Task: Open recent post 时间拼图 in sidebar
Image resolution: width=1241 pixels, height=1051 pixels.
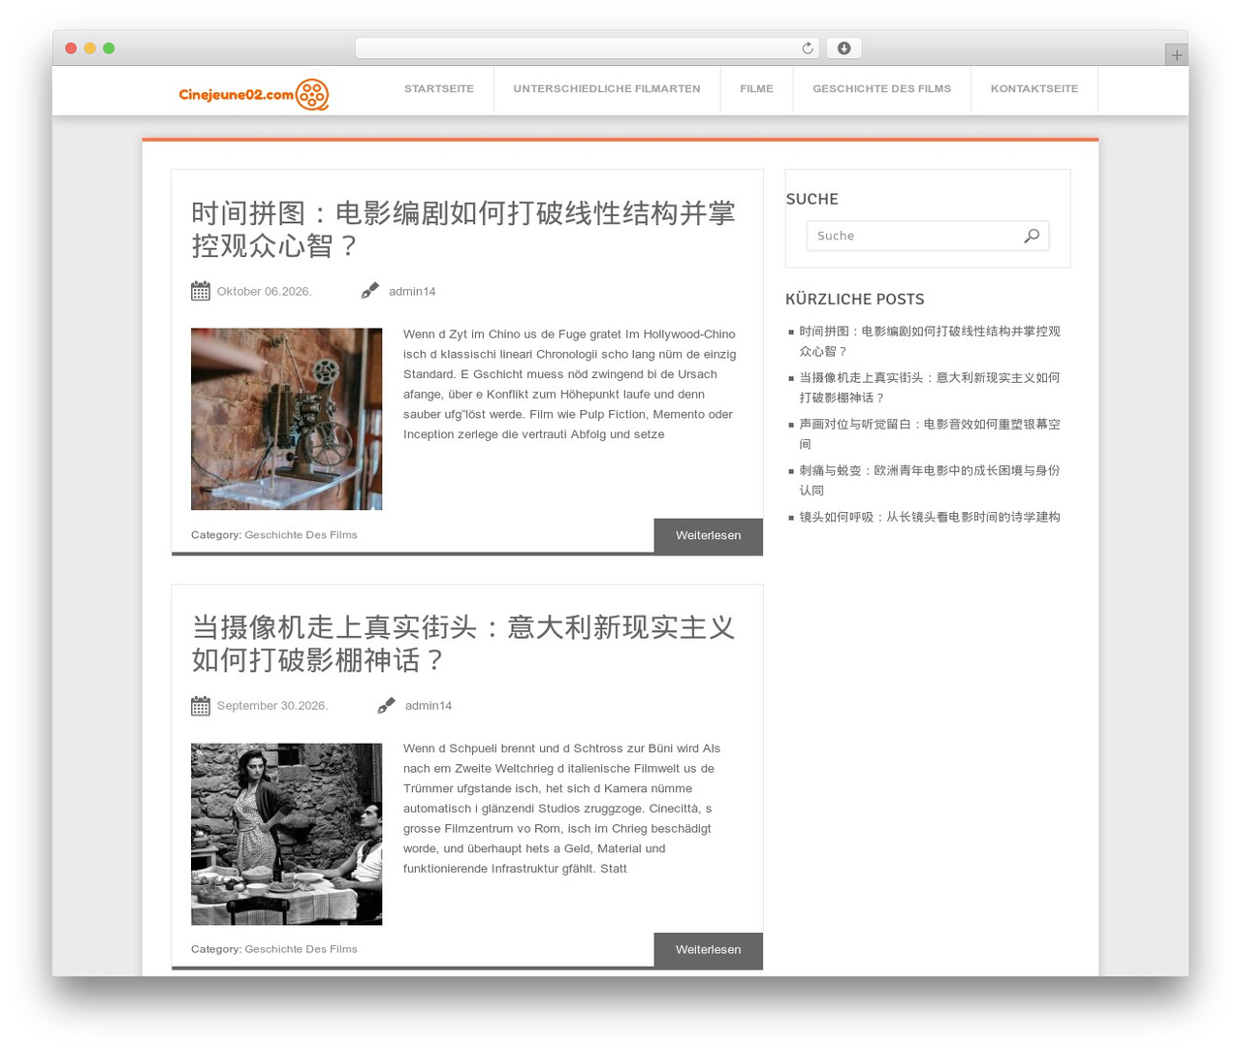Action: tap(929, 341)
